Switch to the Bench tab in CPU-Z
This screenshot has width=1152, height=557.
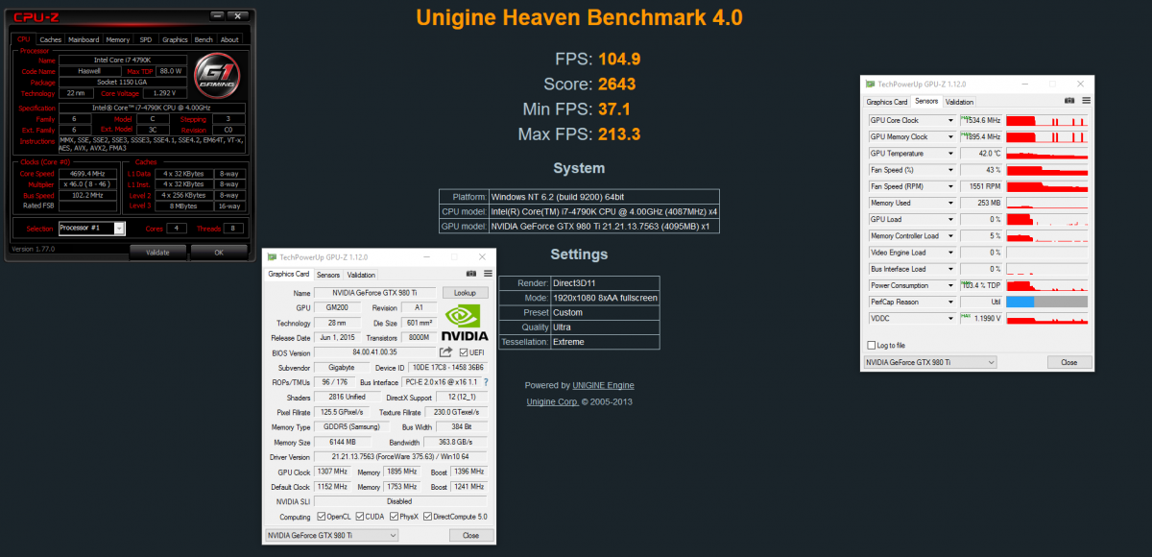pyautogui.click(x=204, y=39)
